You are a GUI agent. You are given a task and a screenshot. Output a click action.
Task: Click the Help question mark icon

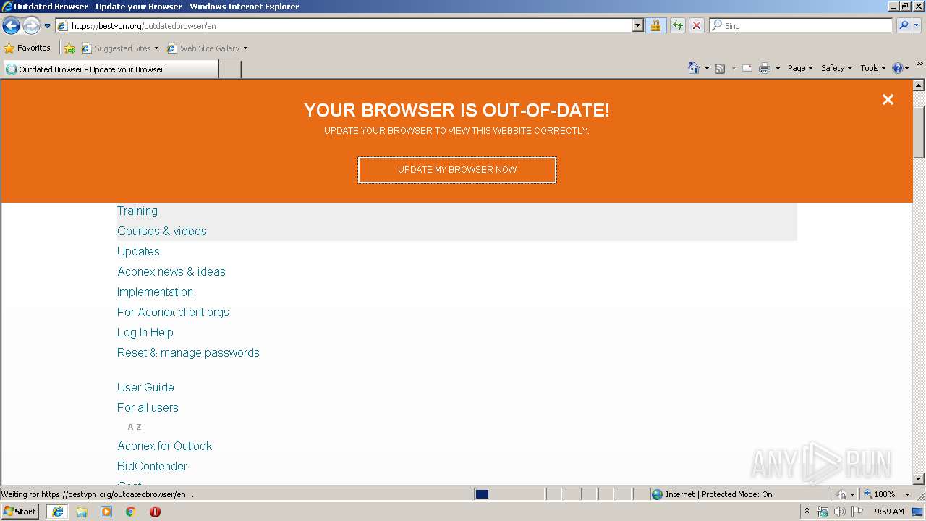[898, 68]
